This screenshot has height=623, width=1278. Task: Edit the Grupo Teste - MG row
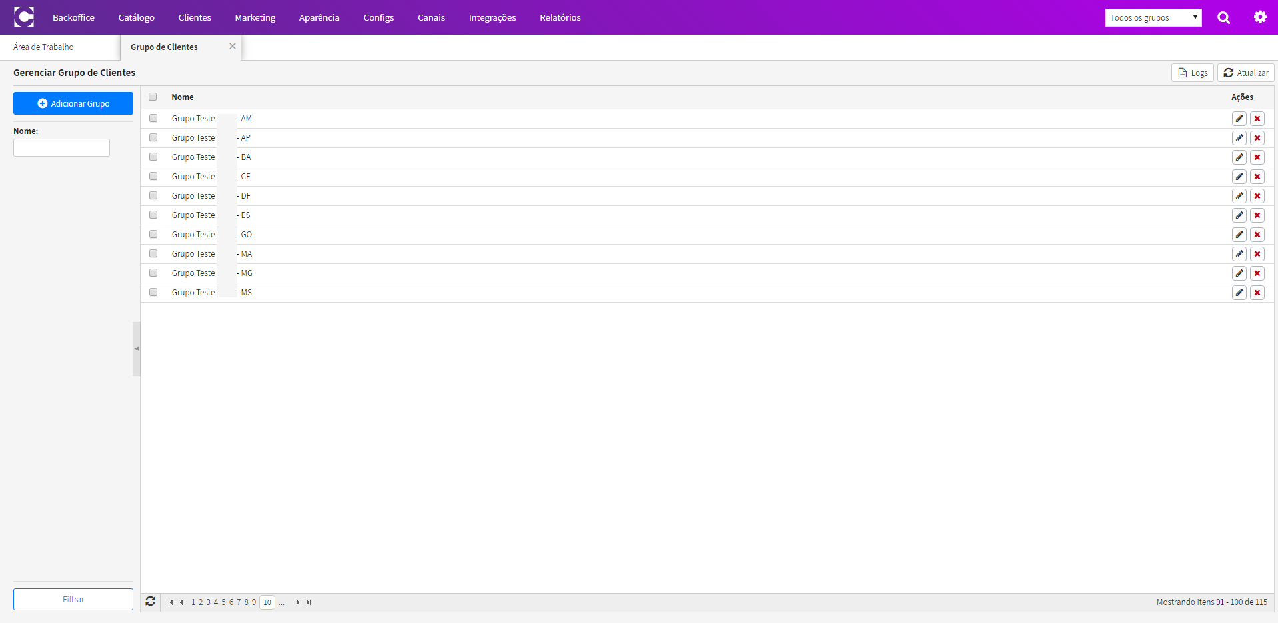(x=1239, y=273)
